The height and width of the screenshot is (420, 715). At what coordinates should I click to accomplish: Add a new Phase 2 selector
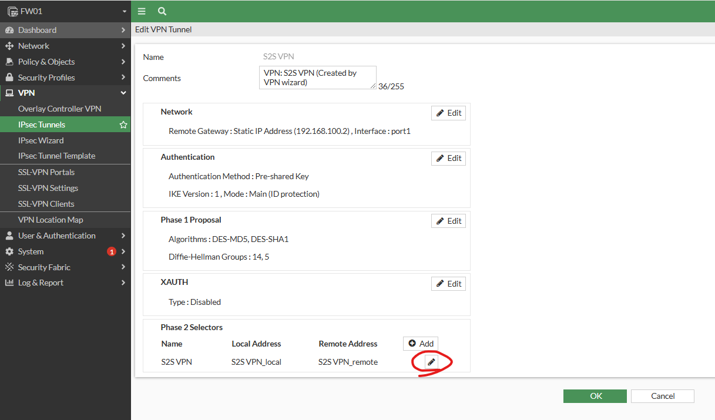pyautogui.click(x=421, y=344)
